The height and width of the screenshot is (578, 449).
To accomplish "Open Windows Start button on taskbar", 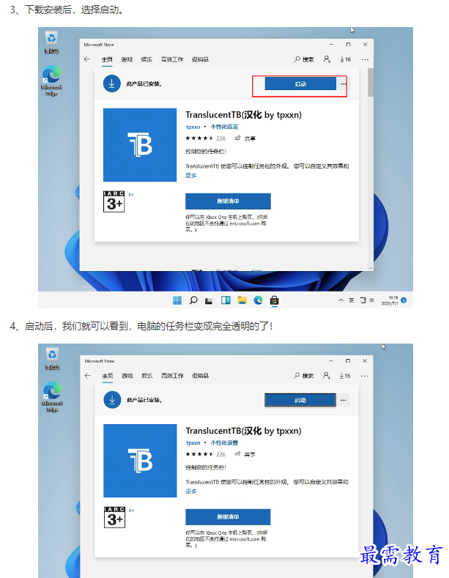I will (x=177, y=300).
